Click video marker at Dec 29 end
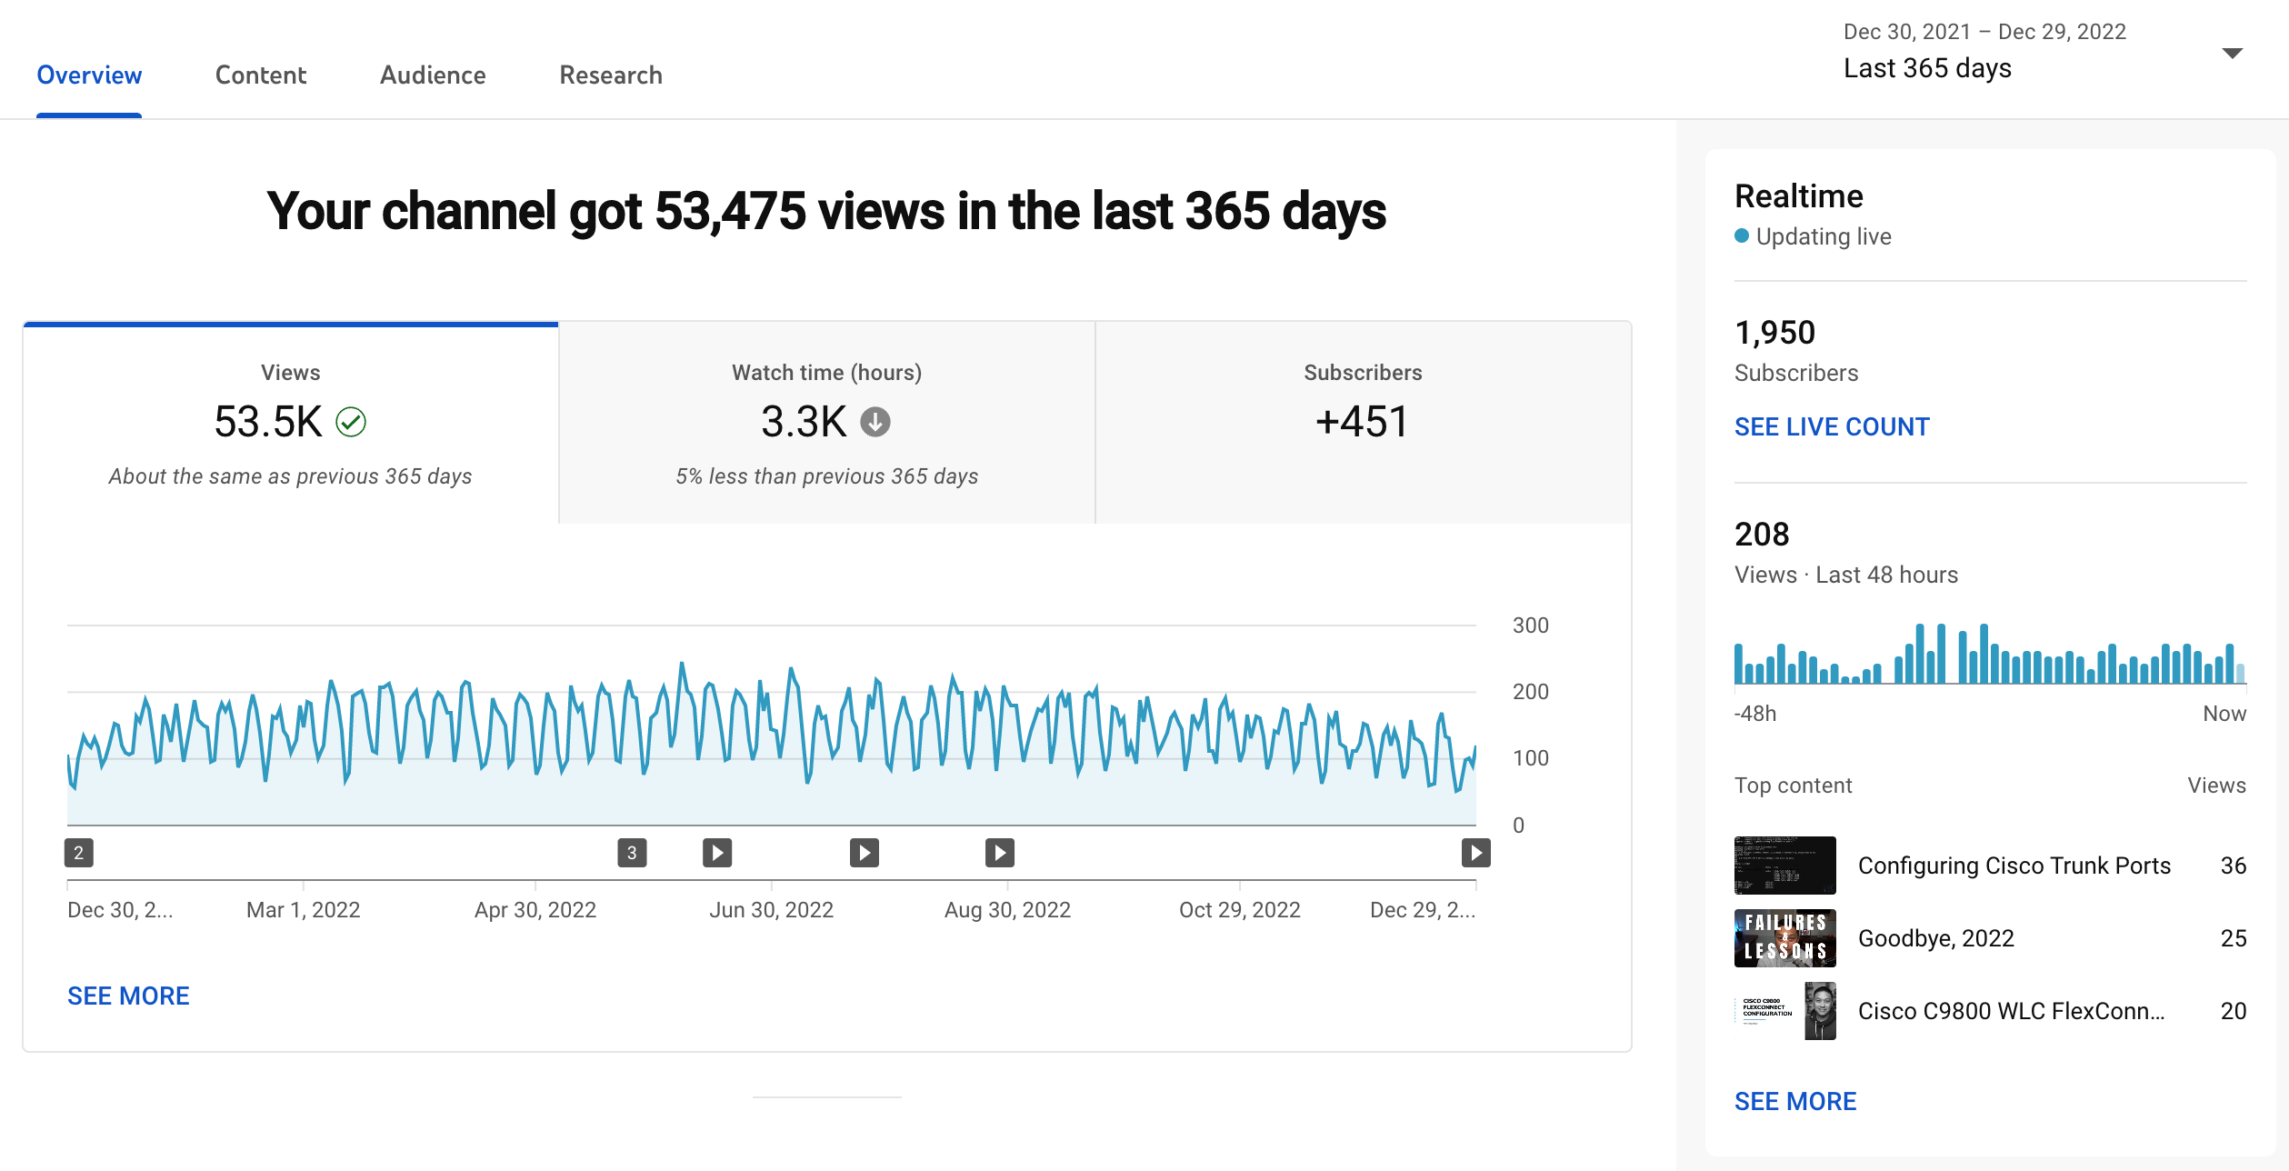This screenshot has height=1171, width=2289. coord(1475,853)
